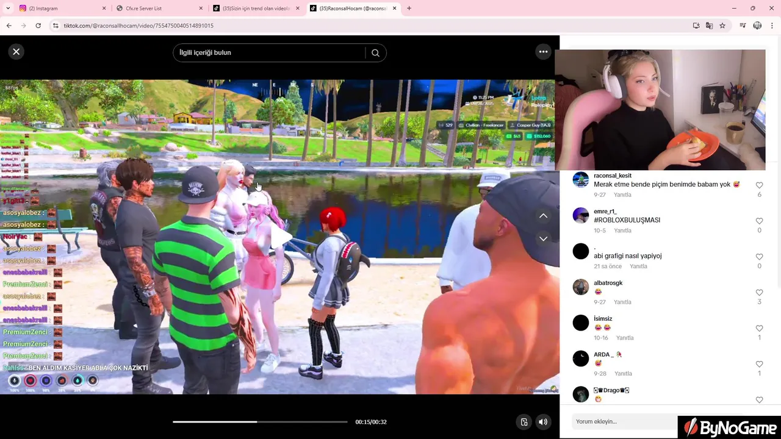Click raconsal_kesit's avatar

point(581,180)
